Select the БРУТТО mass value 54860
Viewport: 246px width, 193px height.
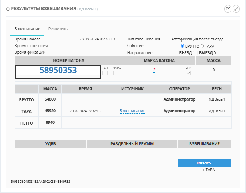click(50, 99)
